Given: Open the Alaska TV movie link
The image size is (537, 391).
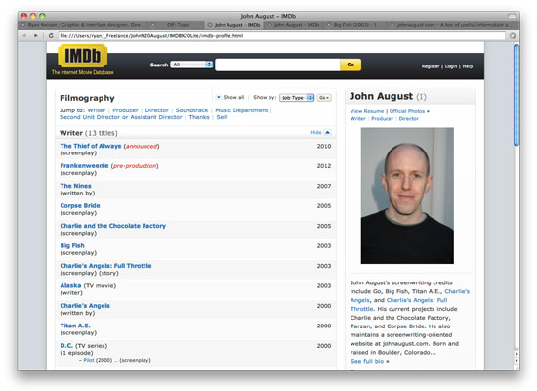Looking at the screenshot, I should [70, 285].
